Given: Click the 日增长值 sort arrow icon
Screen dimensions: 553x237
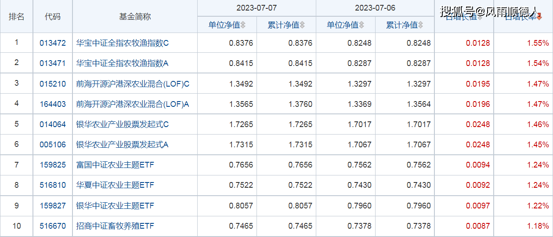Looking at the screenshot, I should 480,18.
